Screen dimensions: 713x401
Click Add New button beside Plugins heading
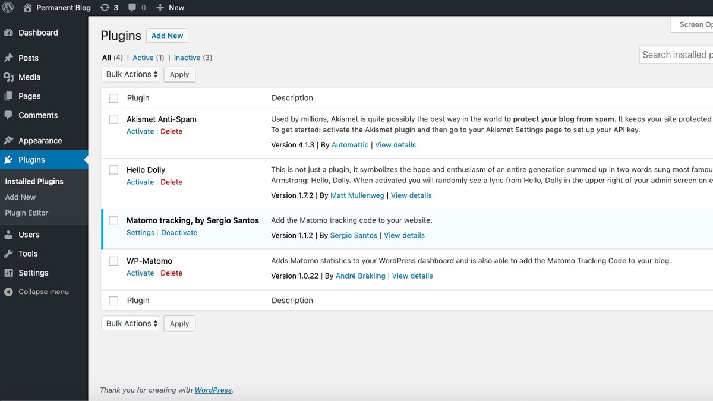pos(167,36)
